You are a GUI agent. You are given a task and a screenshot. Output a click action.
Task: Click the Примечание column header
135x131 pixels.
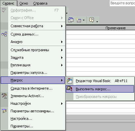pos(116,28)
